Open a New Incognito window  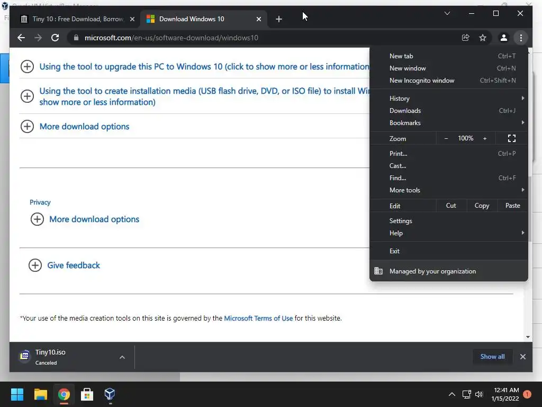coord(449,81)
